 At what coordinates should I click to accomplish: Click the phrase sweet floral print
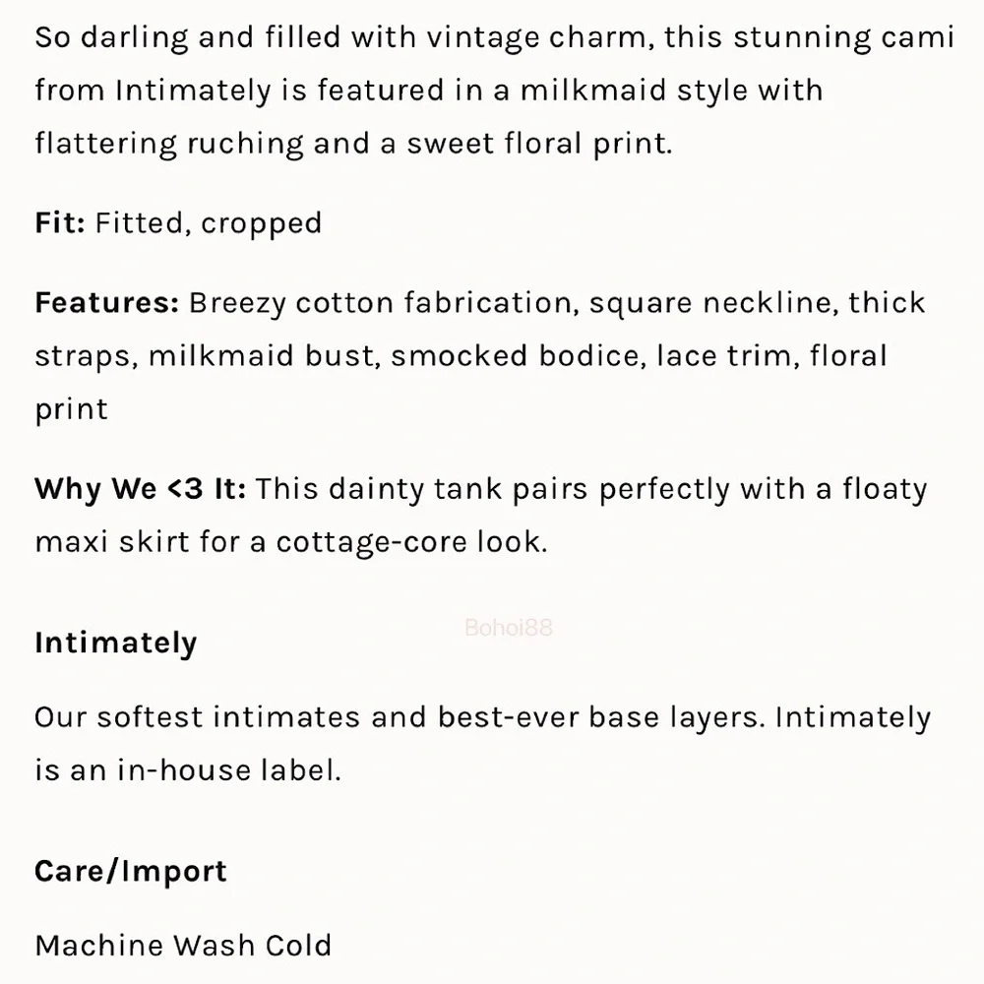pyautogui.click(x=538, y=144)
